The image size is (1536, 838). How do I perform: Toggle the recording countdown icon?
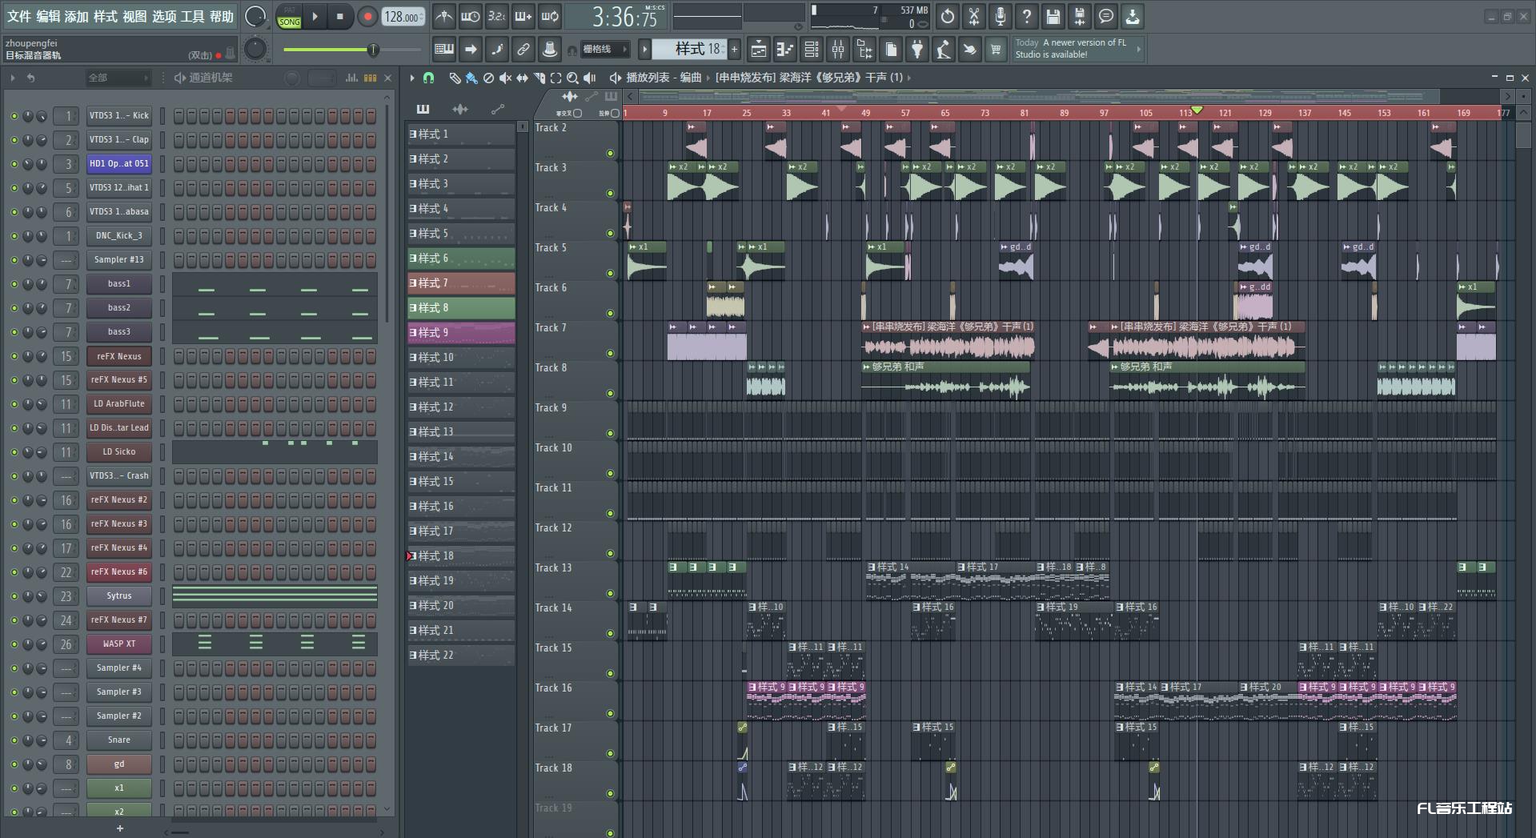point(497,16)
